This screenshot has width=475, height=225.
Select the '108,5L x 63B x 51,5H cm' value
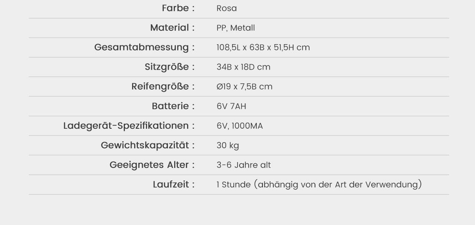(263, 47)
